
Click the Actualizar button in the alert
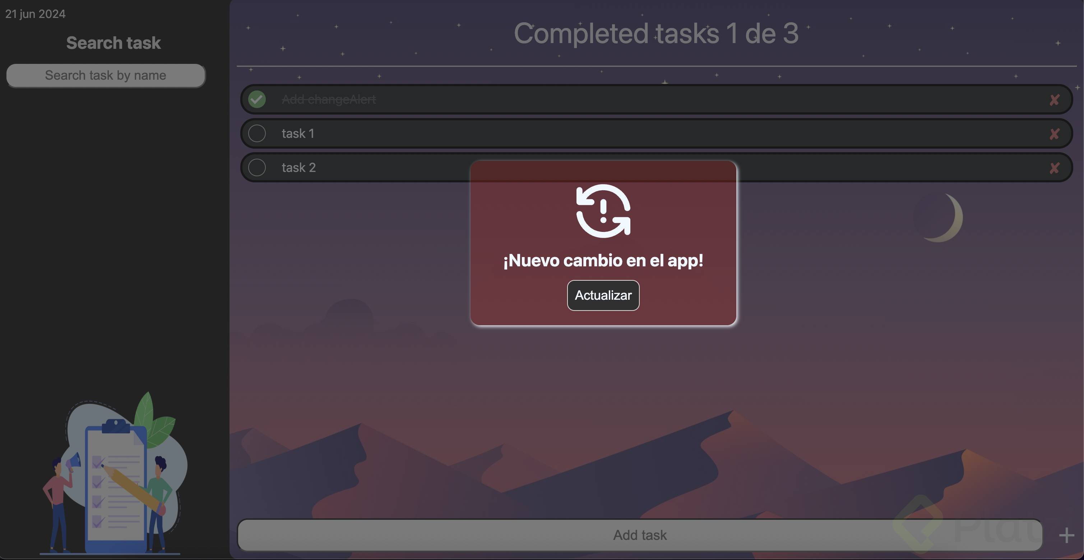pyautogui.click(x=603, y=295)
